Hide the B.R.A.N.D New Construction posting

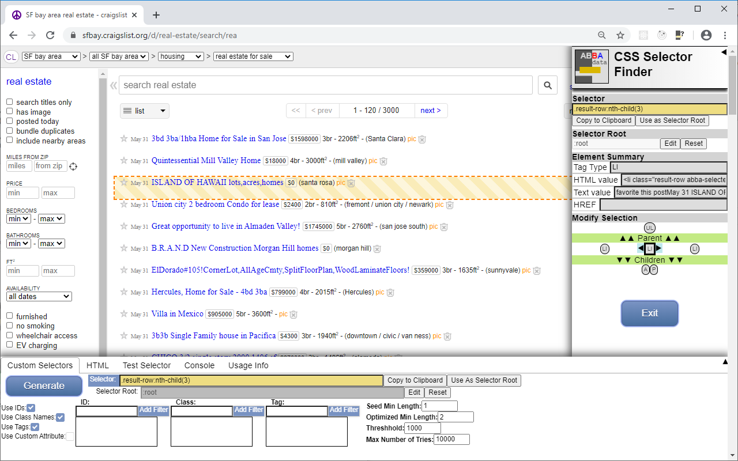pyautogui.click(x=377, y=249)
